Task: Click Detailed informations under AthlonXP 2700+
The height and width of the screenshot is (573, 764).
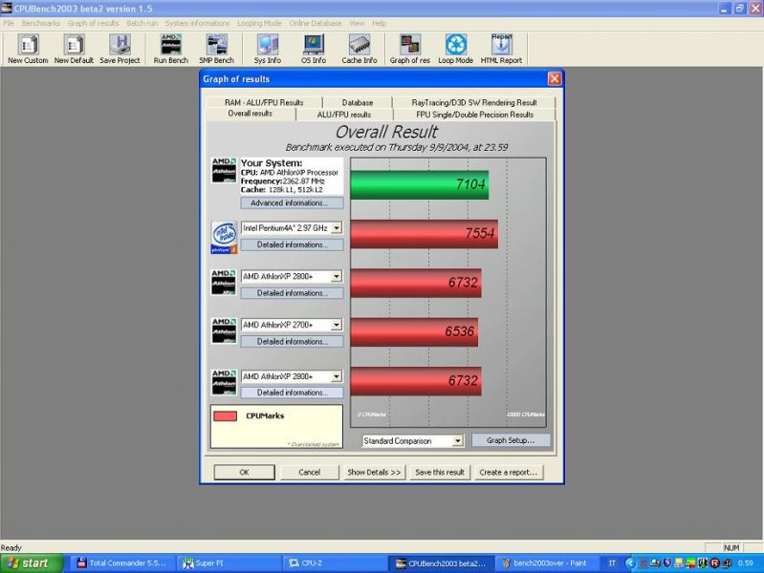Action: pyautogui.click(x=292, y=342)
